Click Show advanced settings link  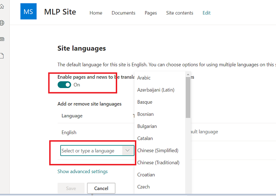coord(82,171)
